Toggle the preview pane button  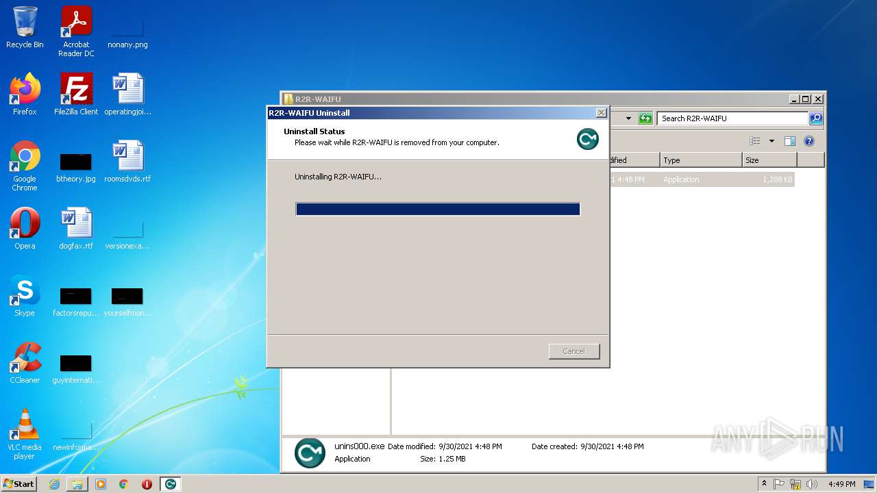(x=789, y=141)
